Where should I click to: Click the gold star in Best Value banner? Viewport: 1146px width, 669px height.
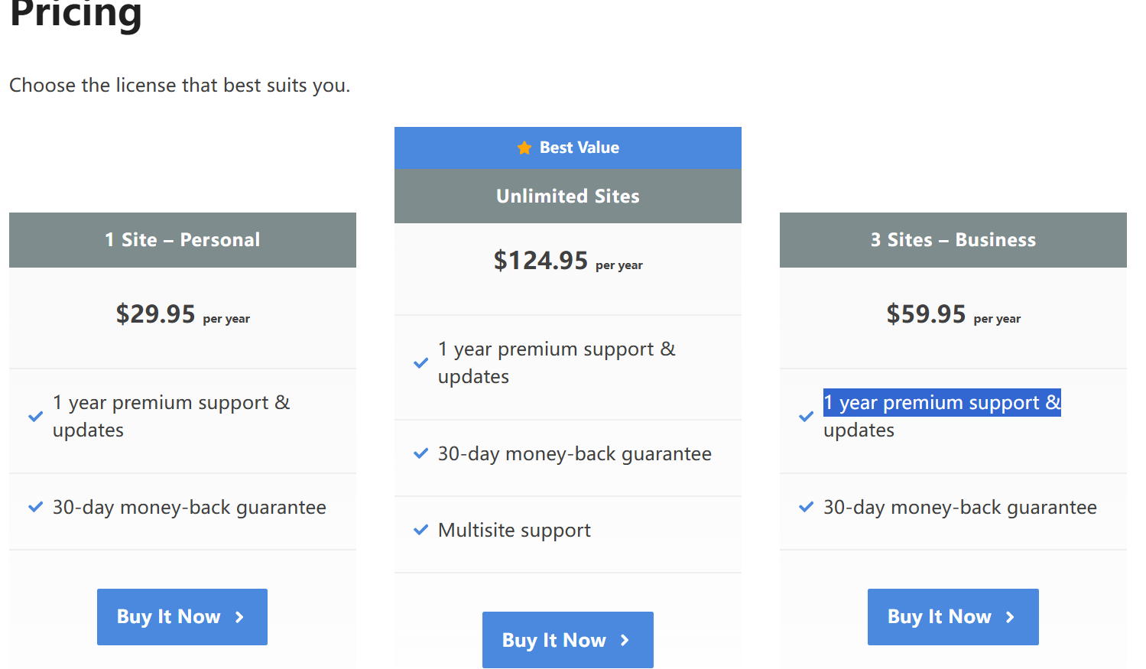pos(524,148)
